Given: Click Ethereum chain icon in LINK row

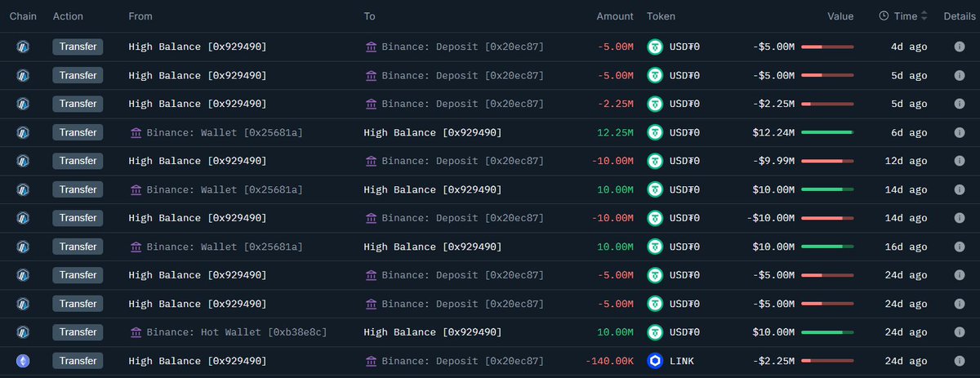Looking at the screenshot, I should [x=23, y=361].
